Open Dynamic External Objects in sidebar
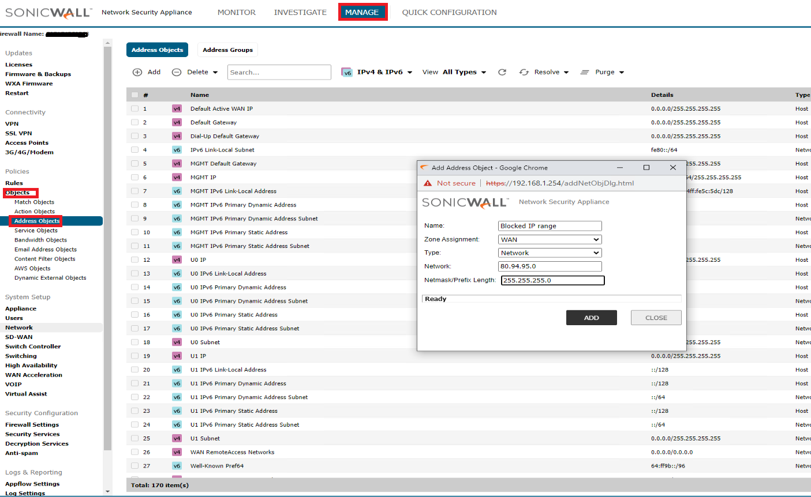 click(50, 277)
